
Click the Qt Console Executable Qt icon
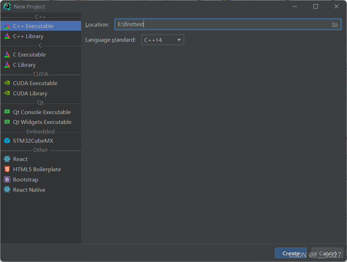pos(7,112)
